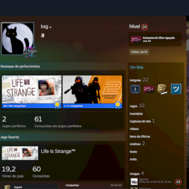Open the featured 25+ Estoquista de Olhar Aguçado badge

coord(155,39)
